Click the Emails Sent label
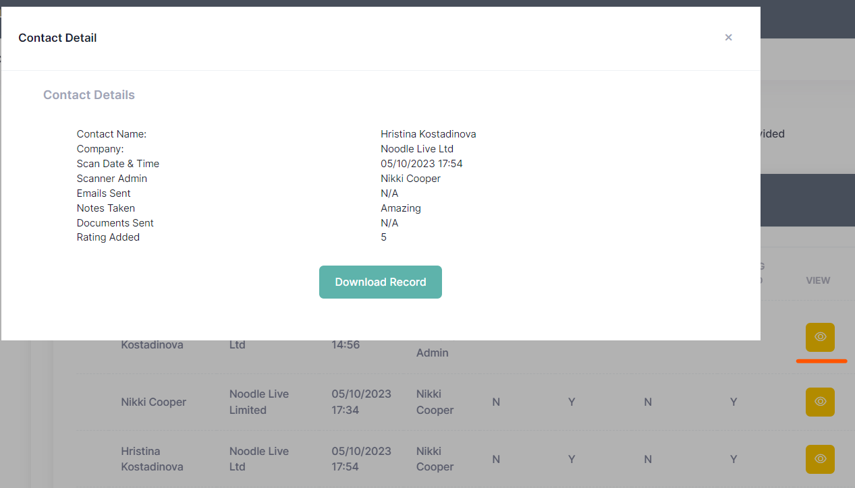 [103, 193]
